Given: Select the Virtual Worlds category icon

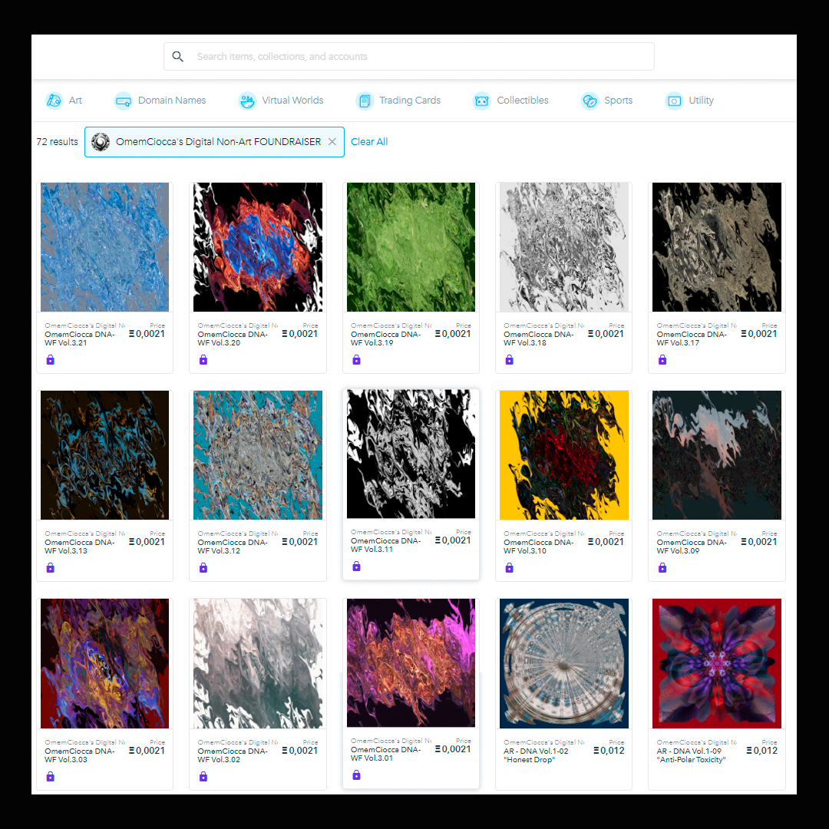Looking at the screenshot, I should click(247, 101).
